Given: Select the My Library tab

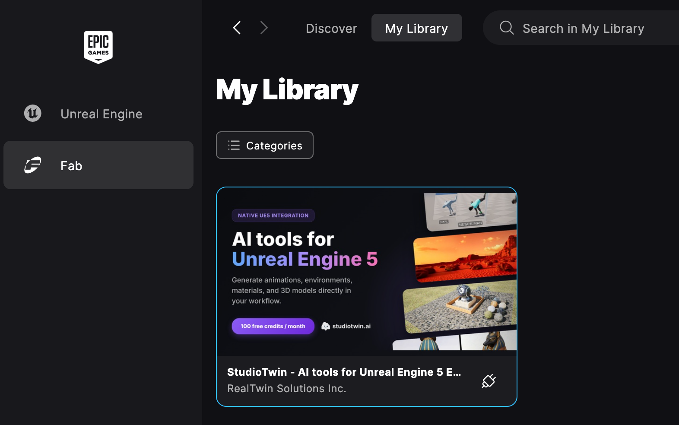Looking at the screenshot, I should [x=416, y=28].
